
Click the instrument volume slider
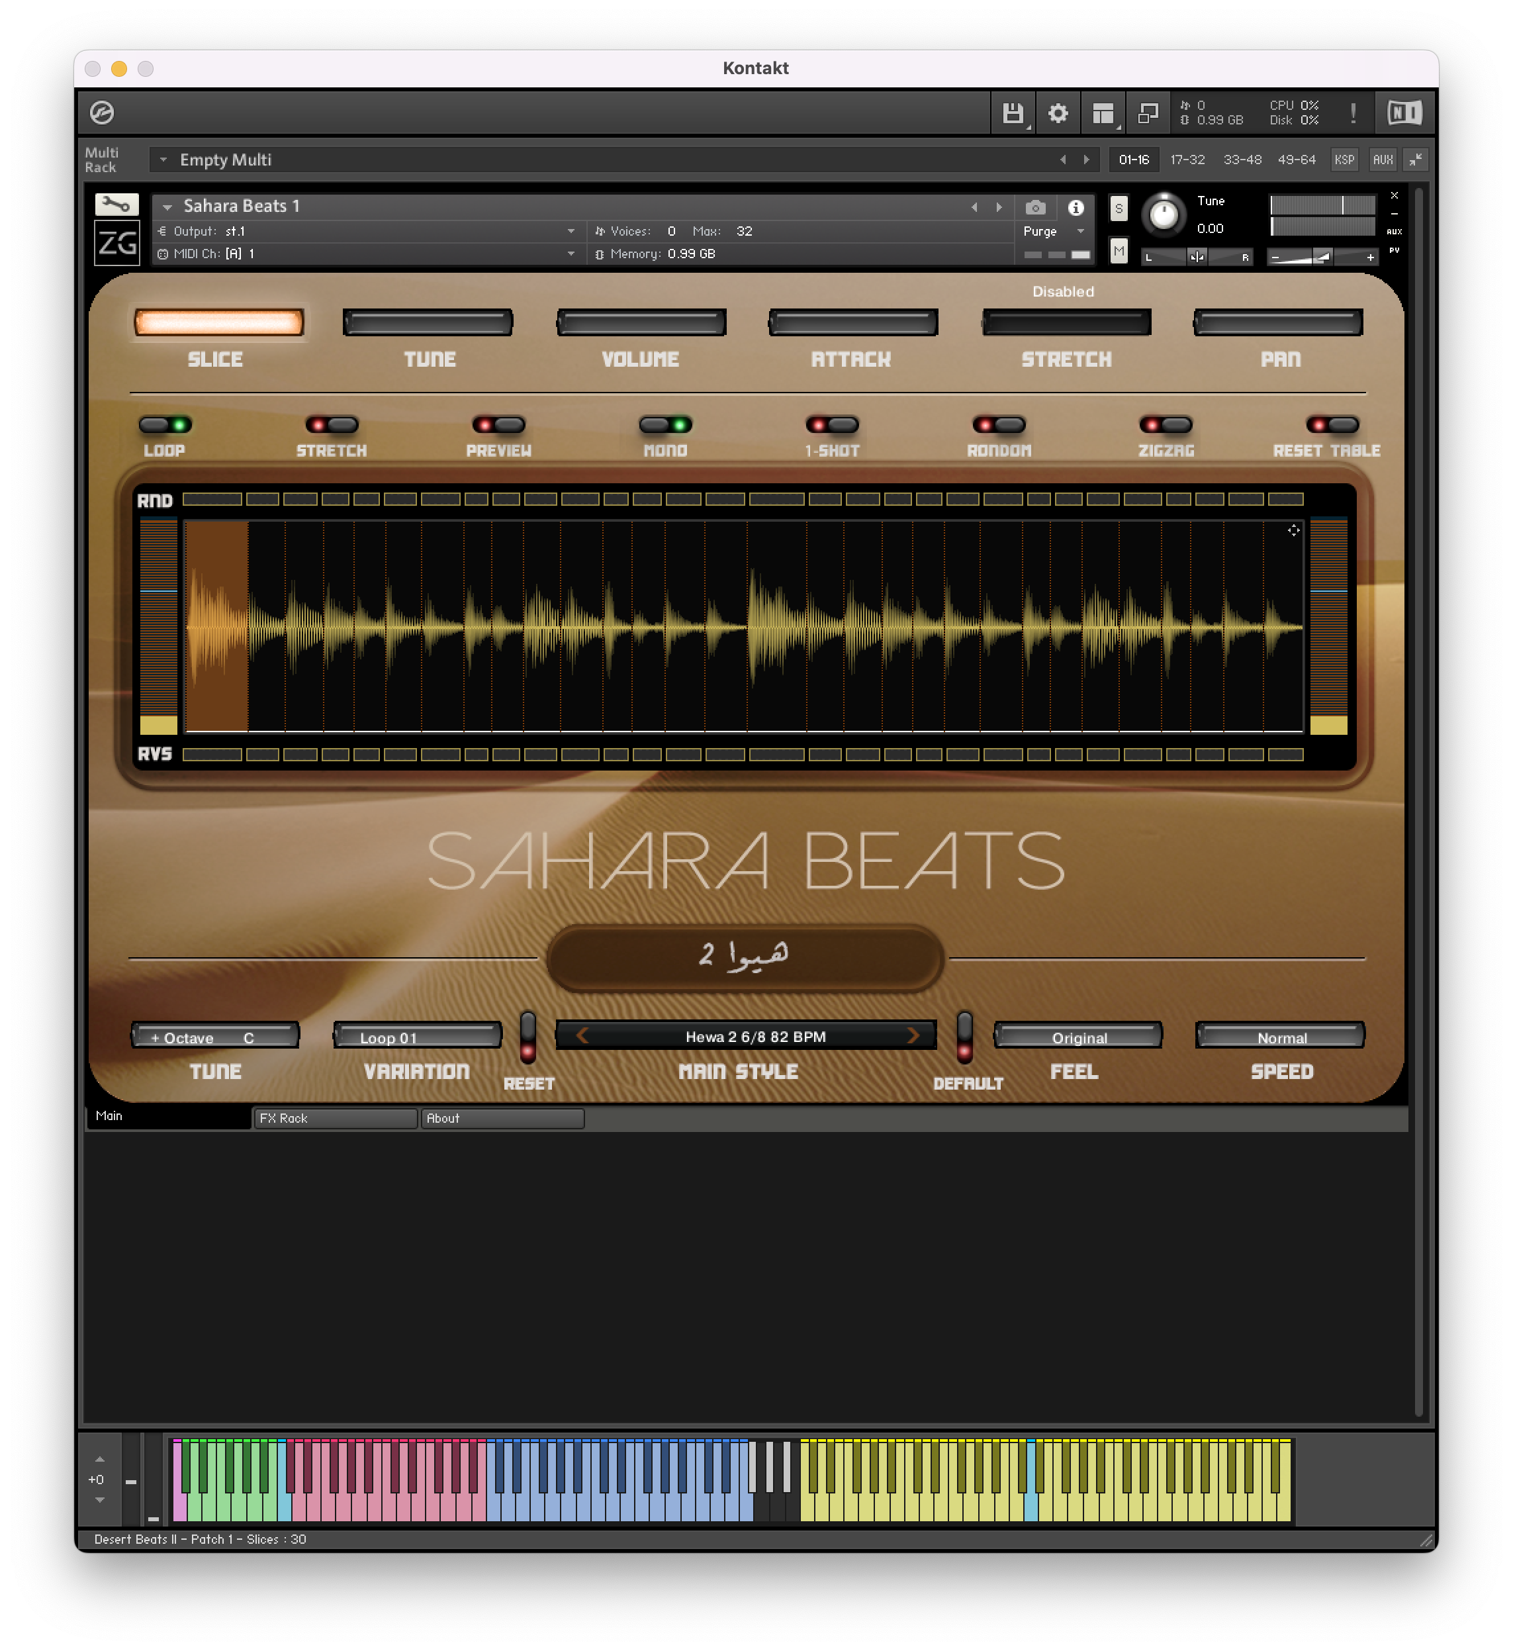click(x=1322, y=256)
